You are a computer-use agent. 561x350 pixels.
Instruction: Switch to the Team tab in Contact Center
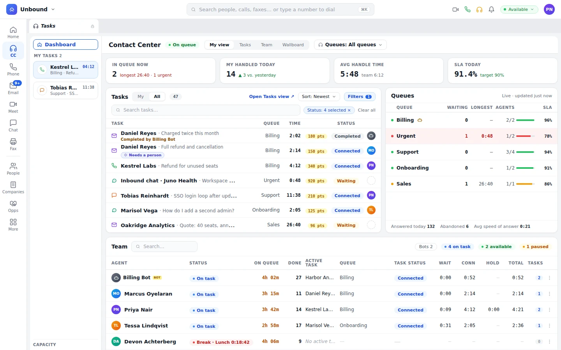click(266, 45)
